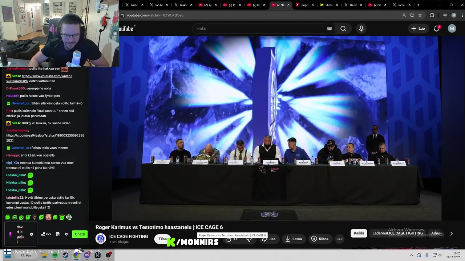Open Spotify from the taskbar
The width and height of the screenshot is (465, 261).
(x=55, y=255)
